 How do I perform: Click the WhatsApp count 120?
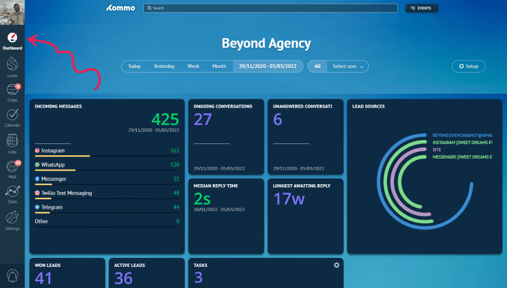pos(175,165)
